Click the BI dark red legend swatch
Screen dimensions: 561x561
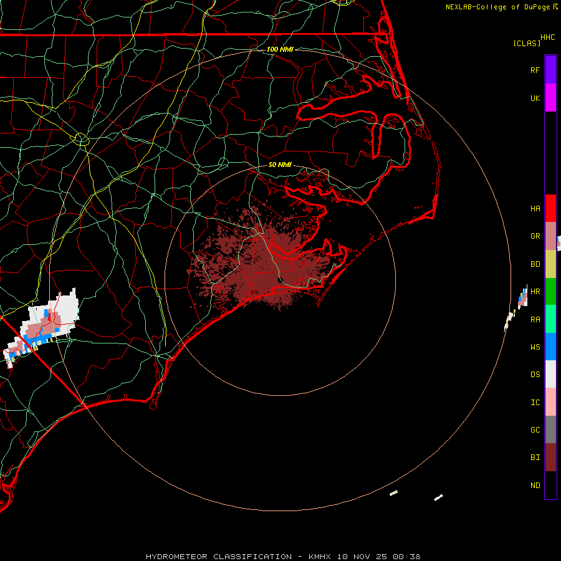(x=550, y=458)
